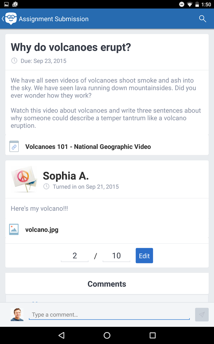Tap the blue Edit grade button
This screenshot has height=344, width=214.
pos(144,256)
